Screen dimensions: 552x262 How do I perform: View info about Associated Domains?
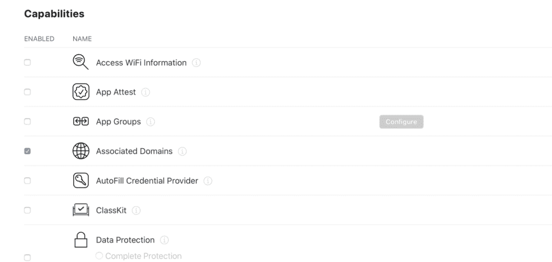click(182, 151)
